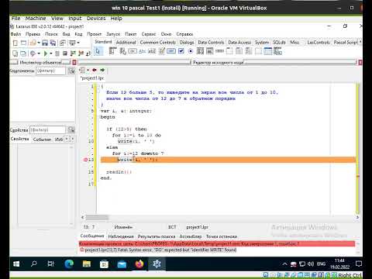The height and width of the screenshot is (279, 372).
Task: Open the dropdown arrow beside the Open file icon
Action: tap(39, 43)
